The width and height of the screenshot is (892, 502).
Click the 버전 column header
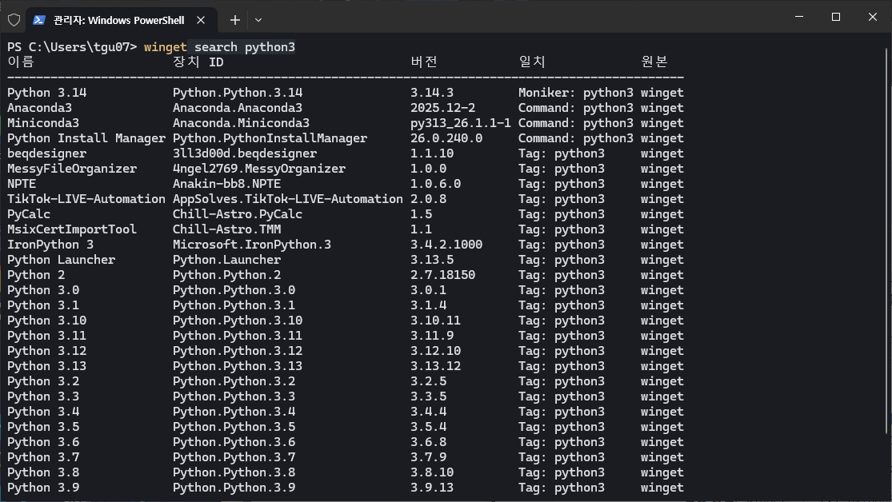click(424, 62)
